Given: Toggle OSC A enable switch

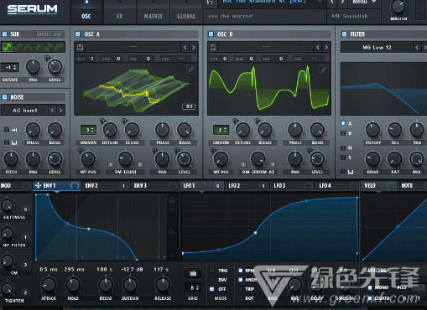Looking at the screenshot, I should tap(78, 34).
